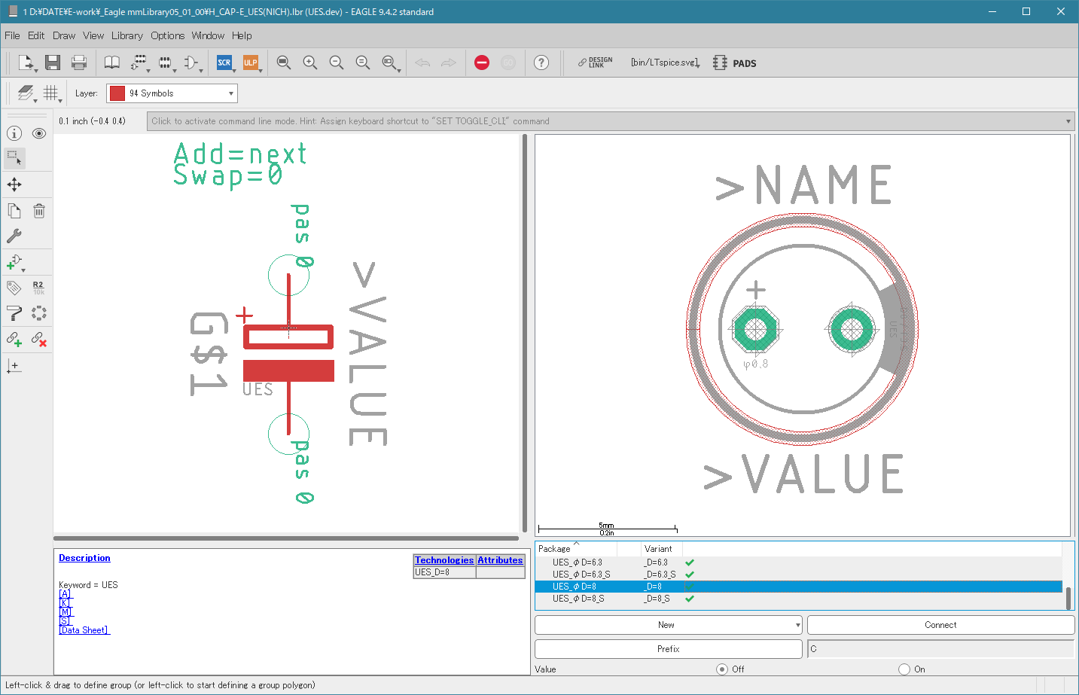The image size is (1079, 695).
Task: Run the ULP script icon
Action: (x=250, y=62)
